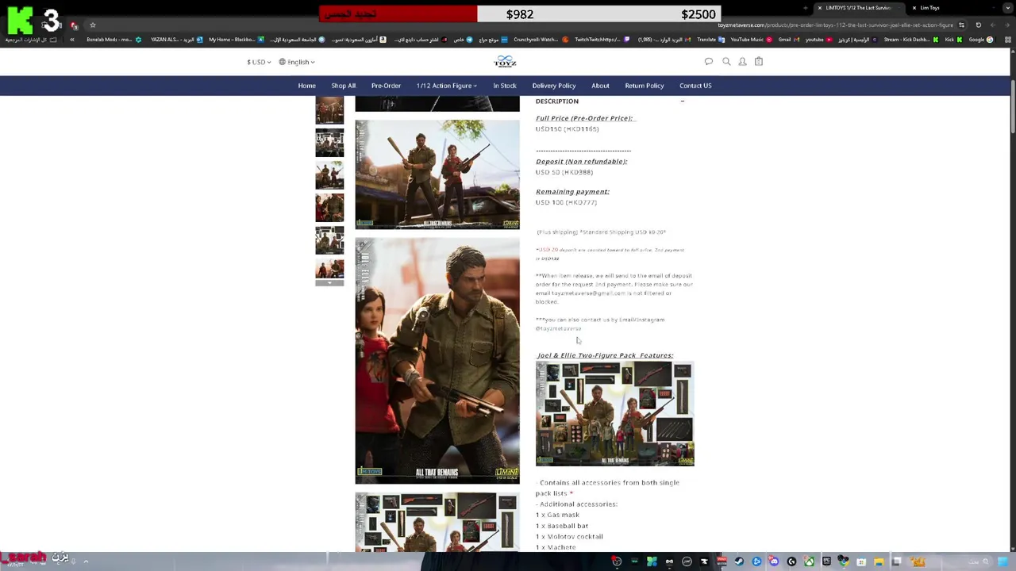1016x571 pixels.
Task: Click the browser address bar URL
Action: coord(835,25)
